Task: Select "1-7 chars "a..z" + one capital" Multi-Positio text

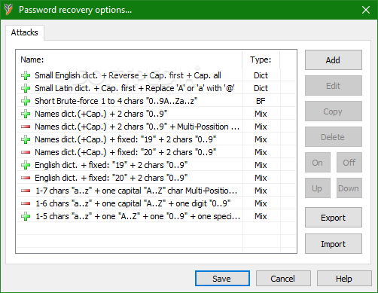Action: (136, 191)
